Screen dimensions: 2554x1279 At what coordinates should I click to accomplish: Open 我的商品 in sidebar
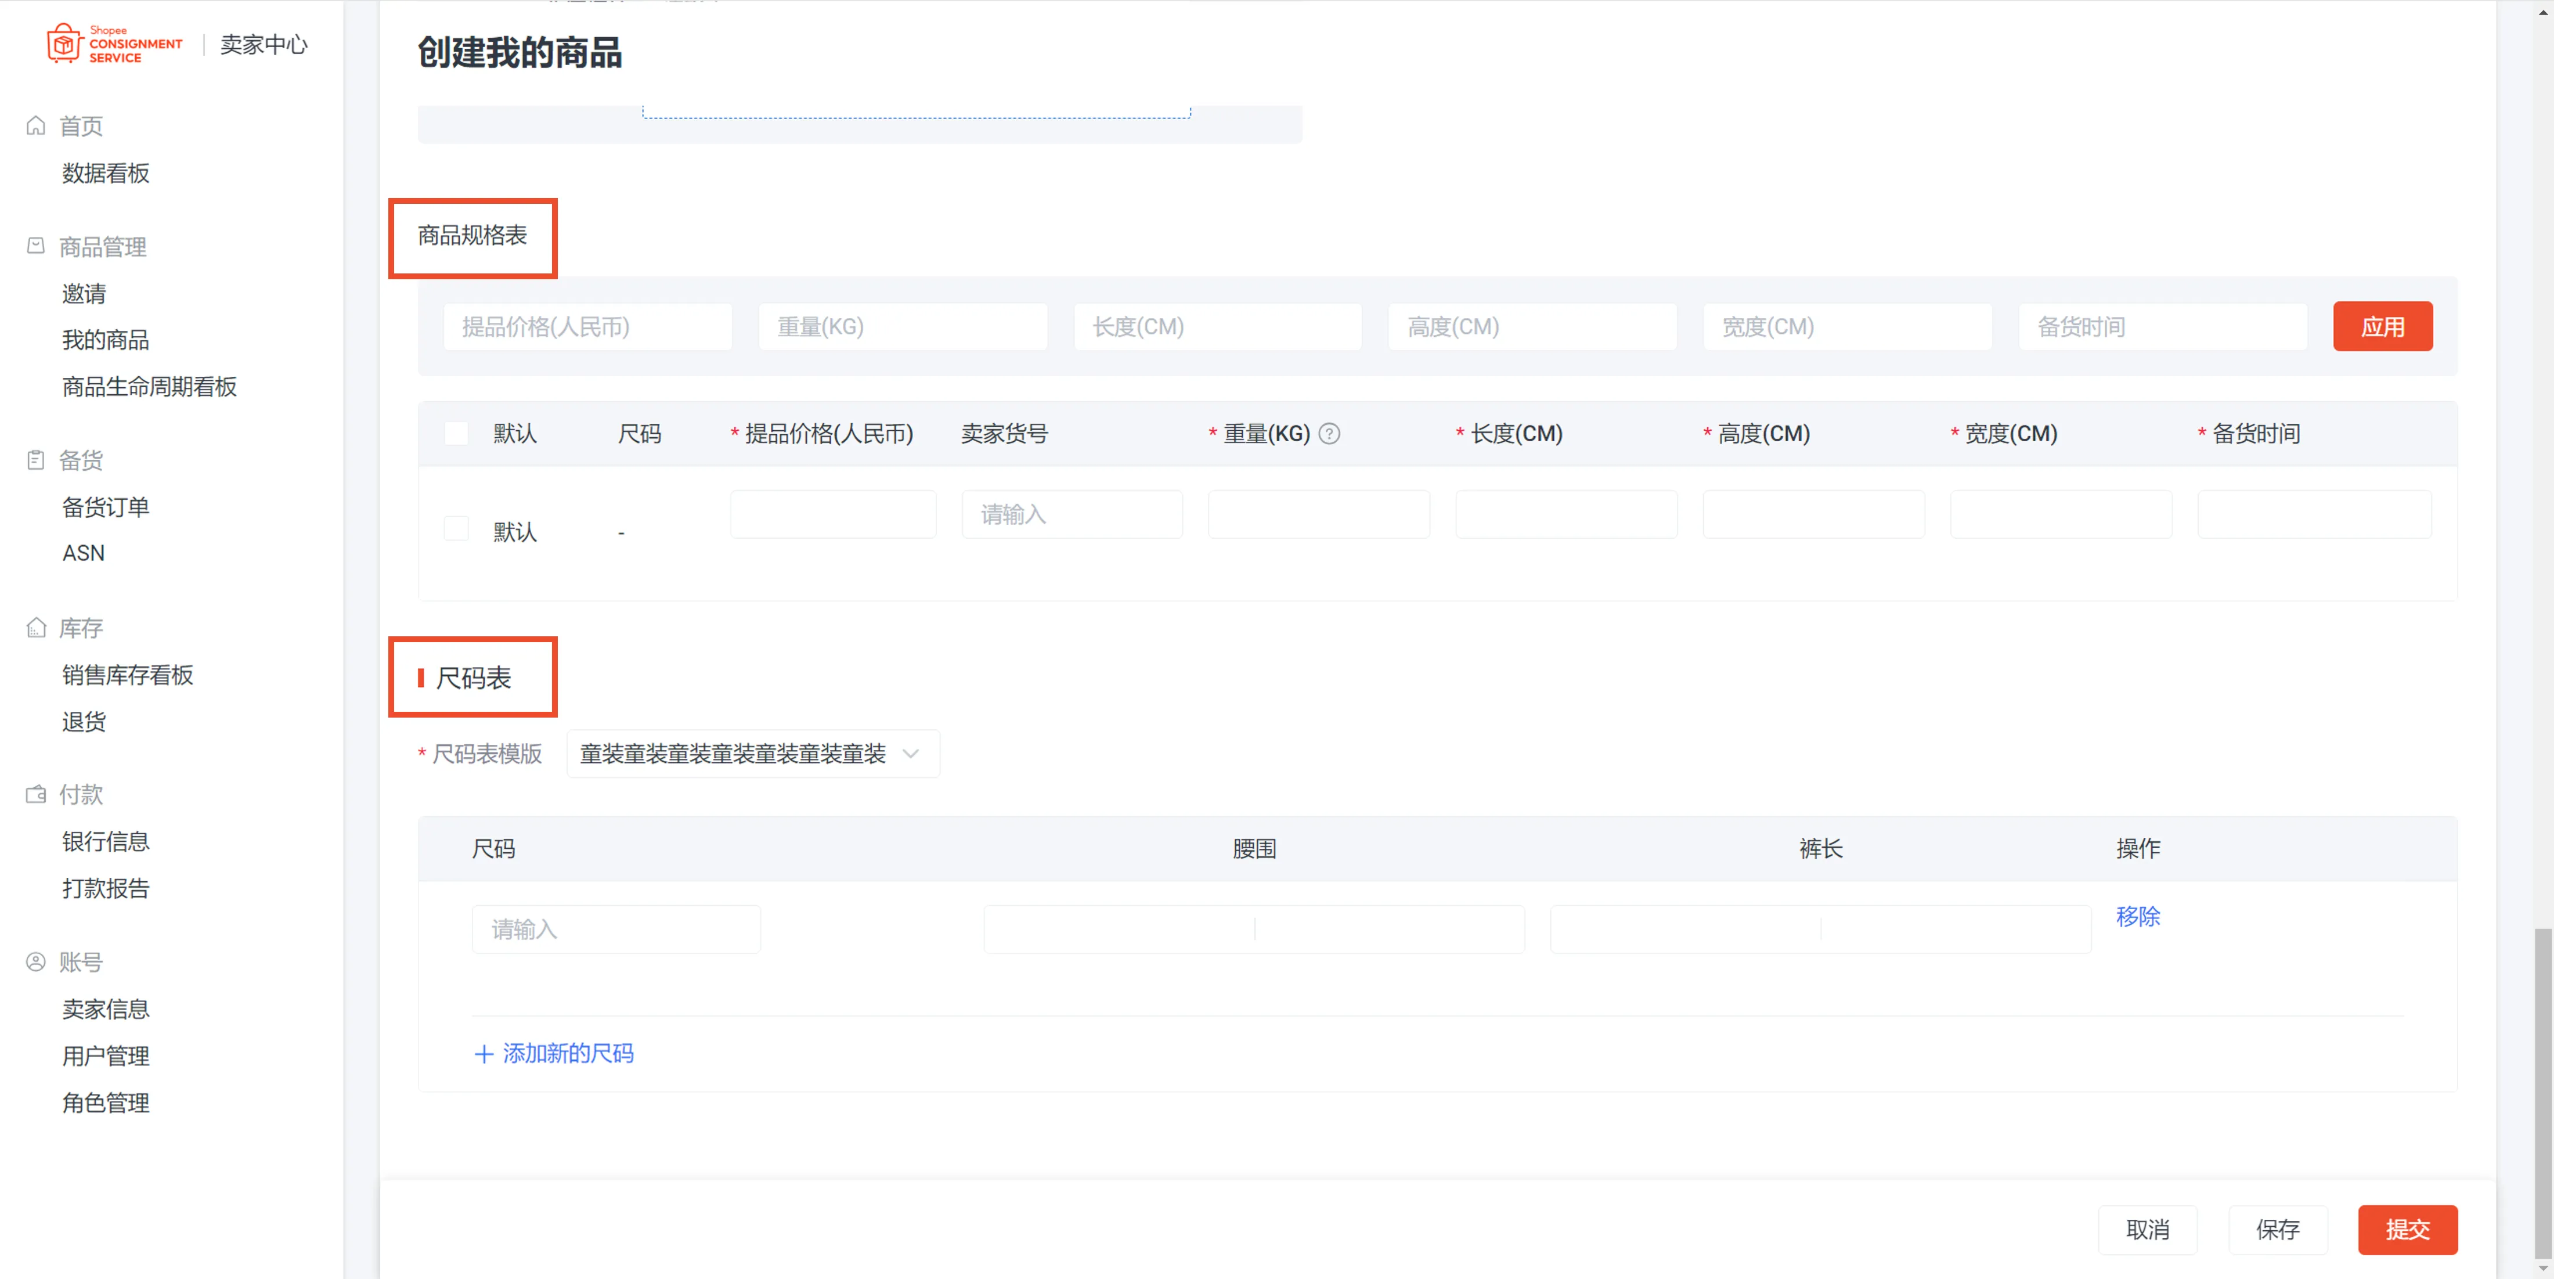105,340
